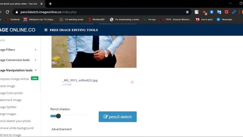Click the bookmark star icon
This screenshot has height=137, width=243.
point(187,12)
